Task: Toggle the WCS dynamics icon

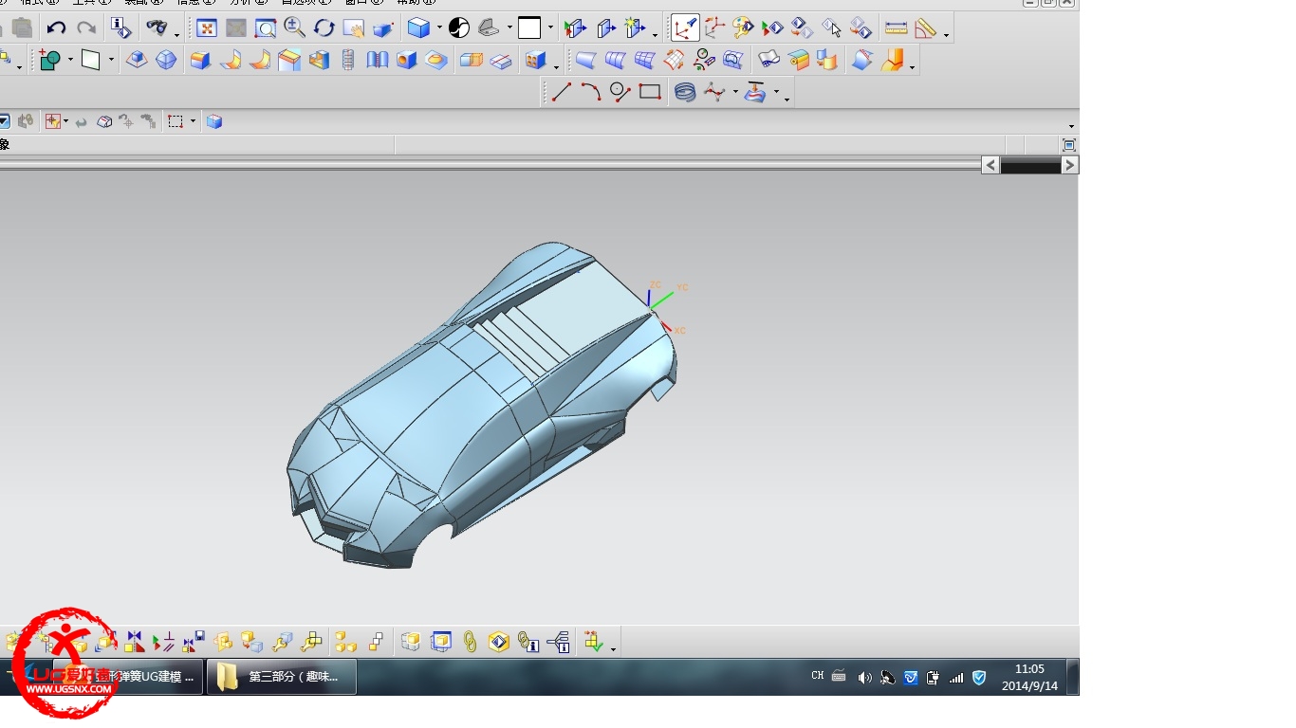Action: 685,27
